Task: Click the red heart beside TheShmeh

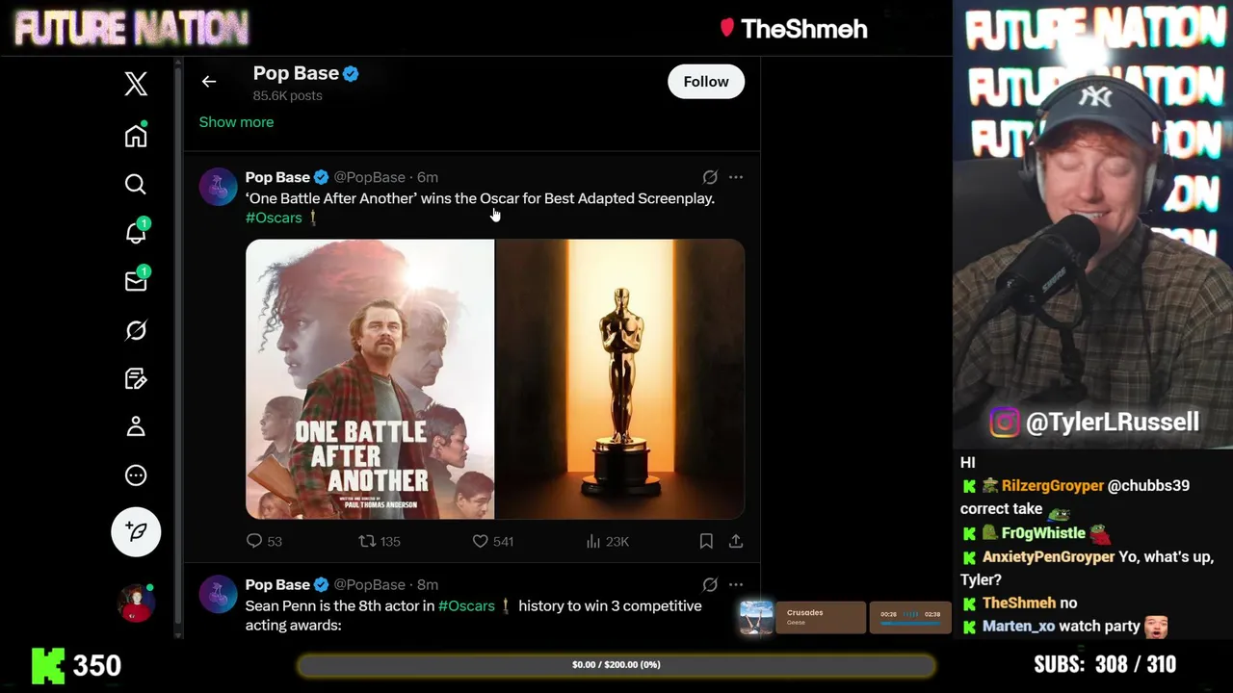Action: [x=727, y=28]
